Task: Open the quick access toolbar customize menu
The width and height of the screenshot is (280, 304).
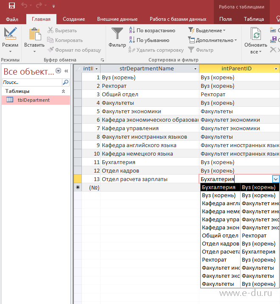Action: (x=53, y=6)
